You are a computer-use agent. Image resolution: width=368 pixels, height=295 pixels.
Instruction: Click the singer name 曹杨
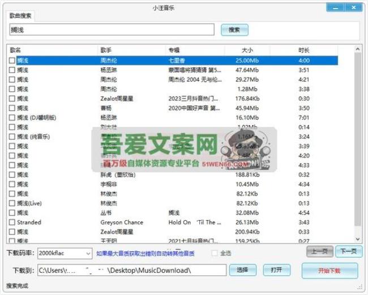coord(106,108)
